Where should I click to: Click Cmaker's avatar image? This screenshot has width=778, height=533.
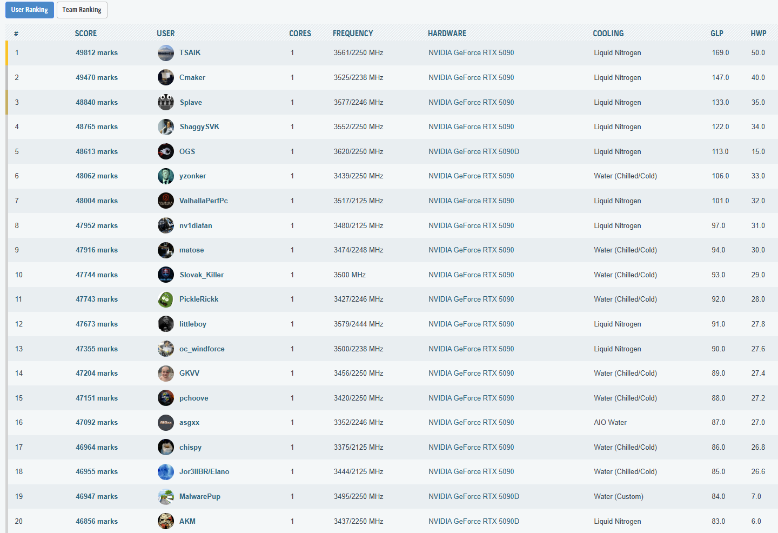click(165, 77)
